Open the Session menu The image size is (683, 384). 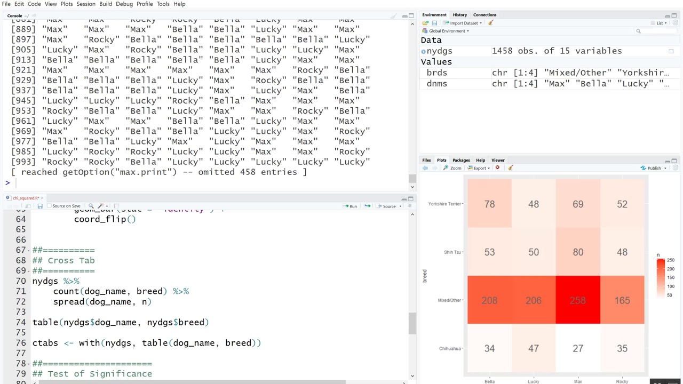(x=86, y=4)
